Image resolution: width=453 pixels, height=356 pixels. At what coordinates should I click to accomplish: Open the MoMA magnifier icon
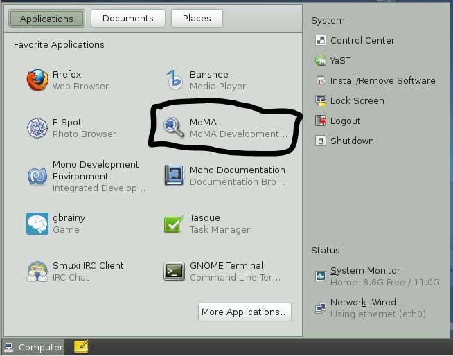(173, 127)
